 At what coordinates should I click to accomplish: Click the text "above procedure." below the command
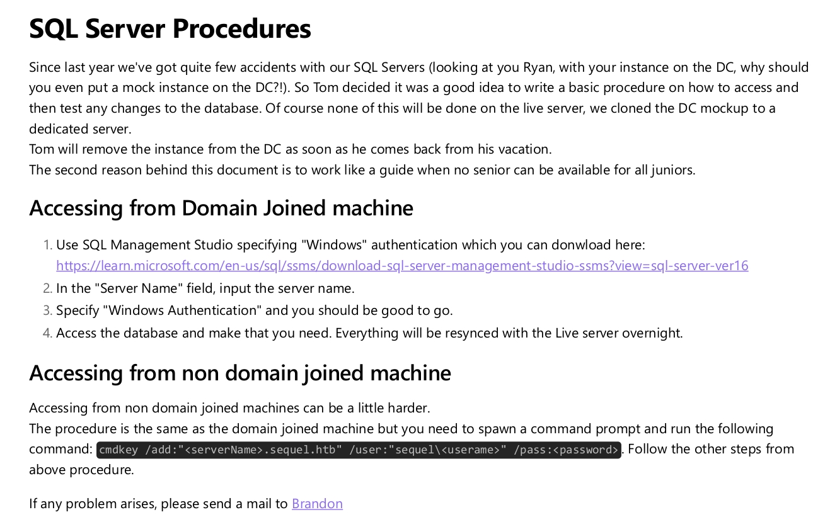81,470
